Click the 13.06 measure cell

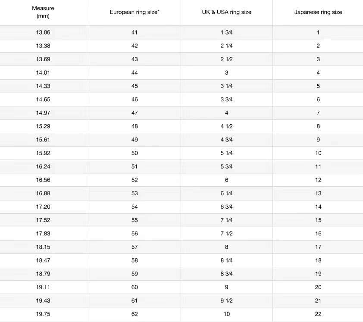coord(42,32)
